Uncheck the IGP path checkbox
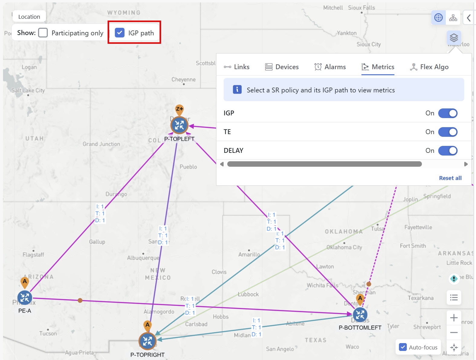The width and height of the screenshot is (476, 360). pos(120,33)
